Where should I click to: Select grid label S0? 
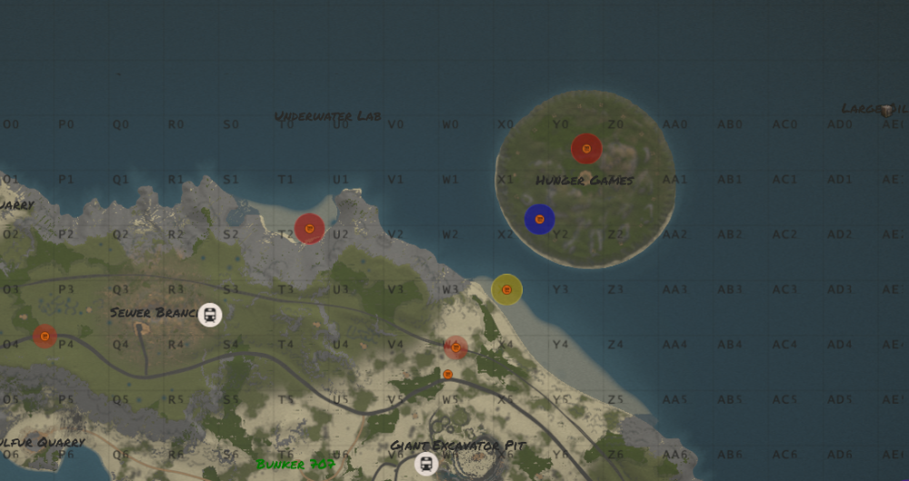231,125
